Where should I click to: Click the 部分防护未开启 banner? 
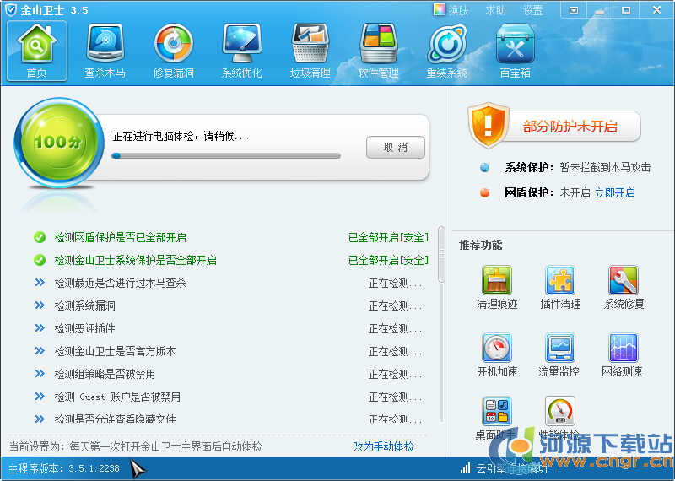coord(570,127)
